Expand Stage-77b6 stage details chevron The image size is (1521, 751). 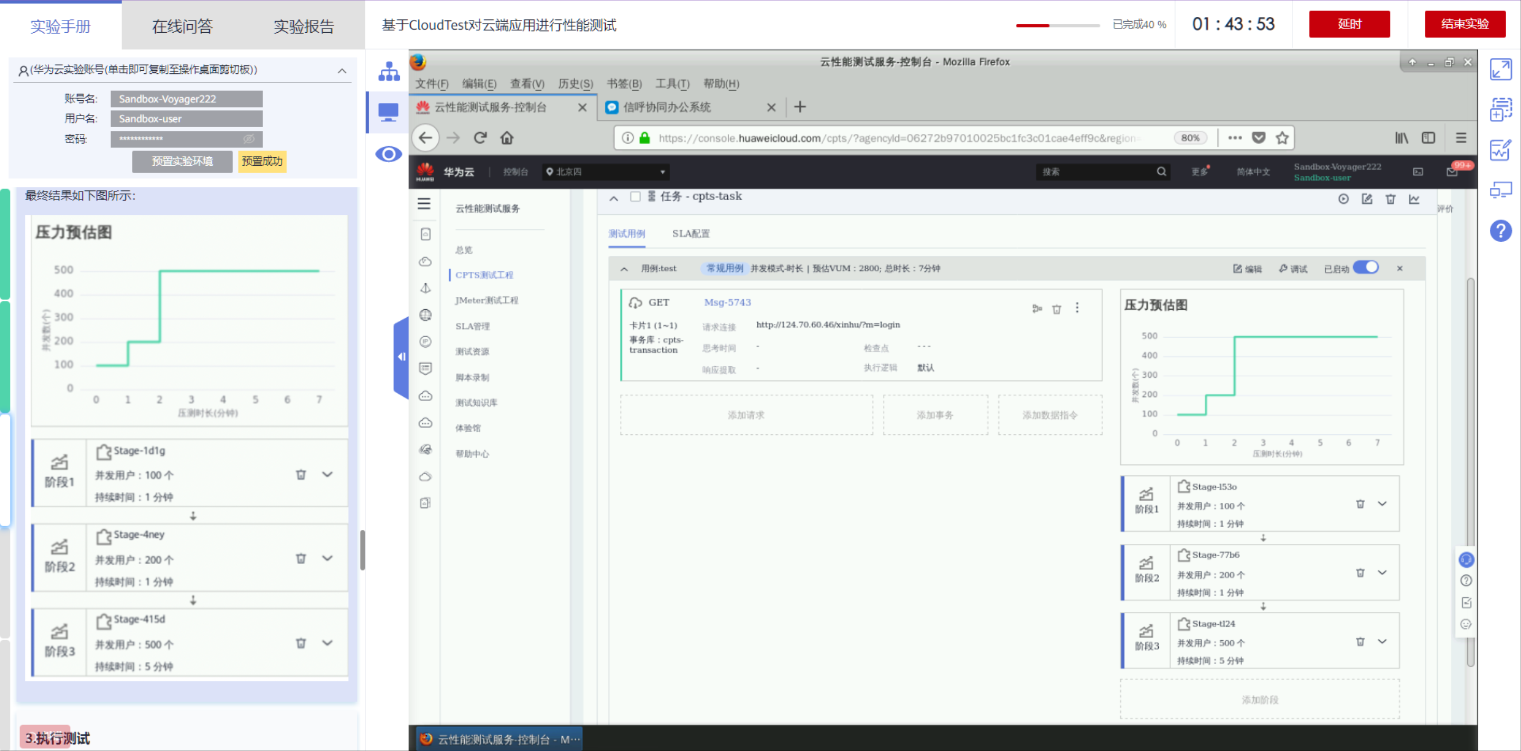coord(1382,572)
